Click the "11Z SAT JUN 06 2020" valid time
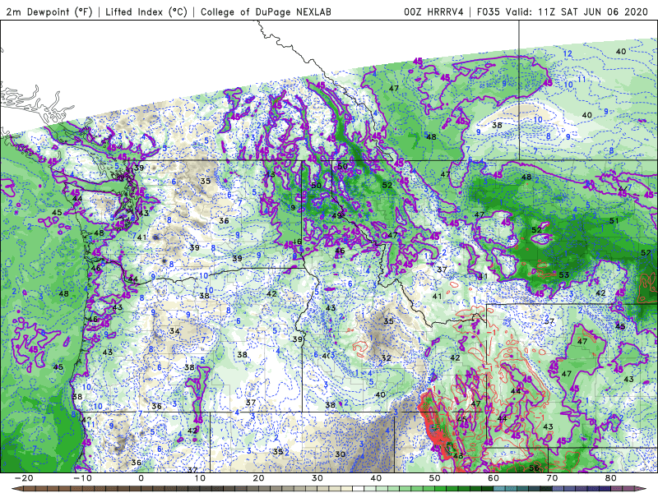Viewport: 658px width, 493px height. (x=593, y=12)
